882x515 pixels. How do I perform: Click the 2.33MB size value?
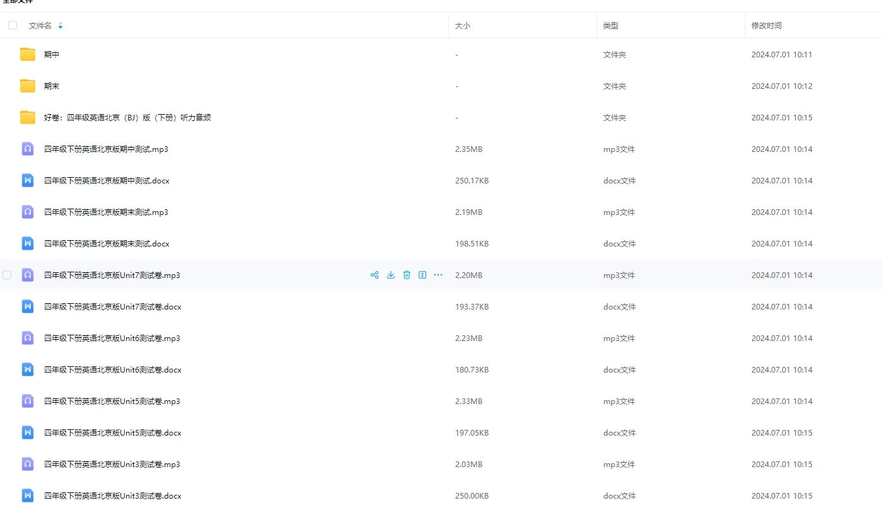(x=468, y=402)
